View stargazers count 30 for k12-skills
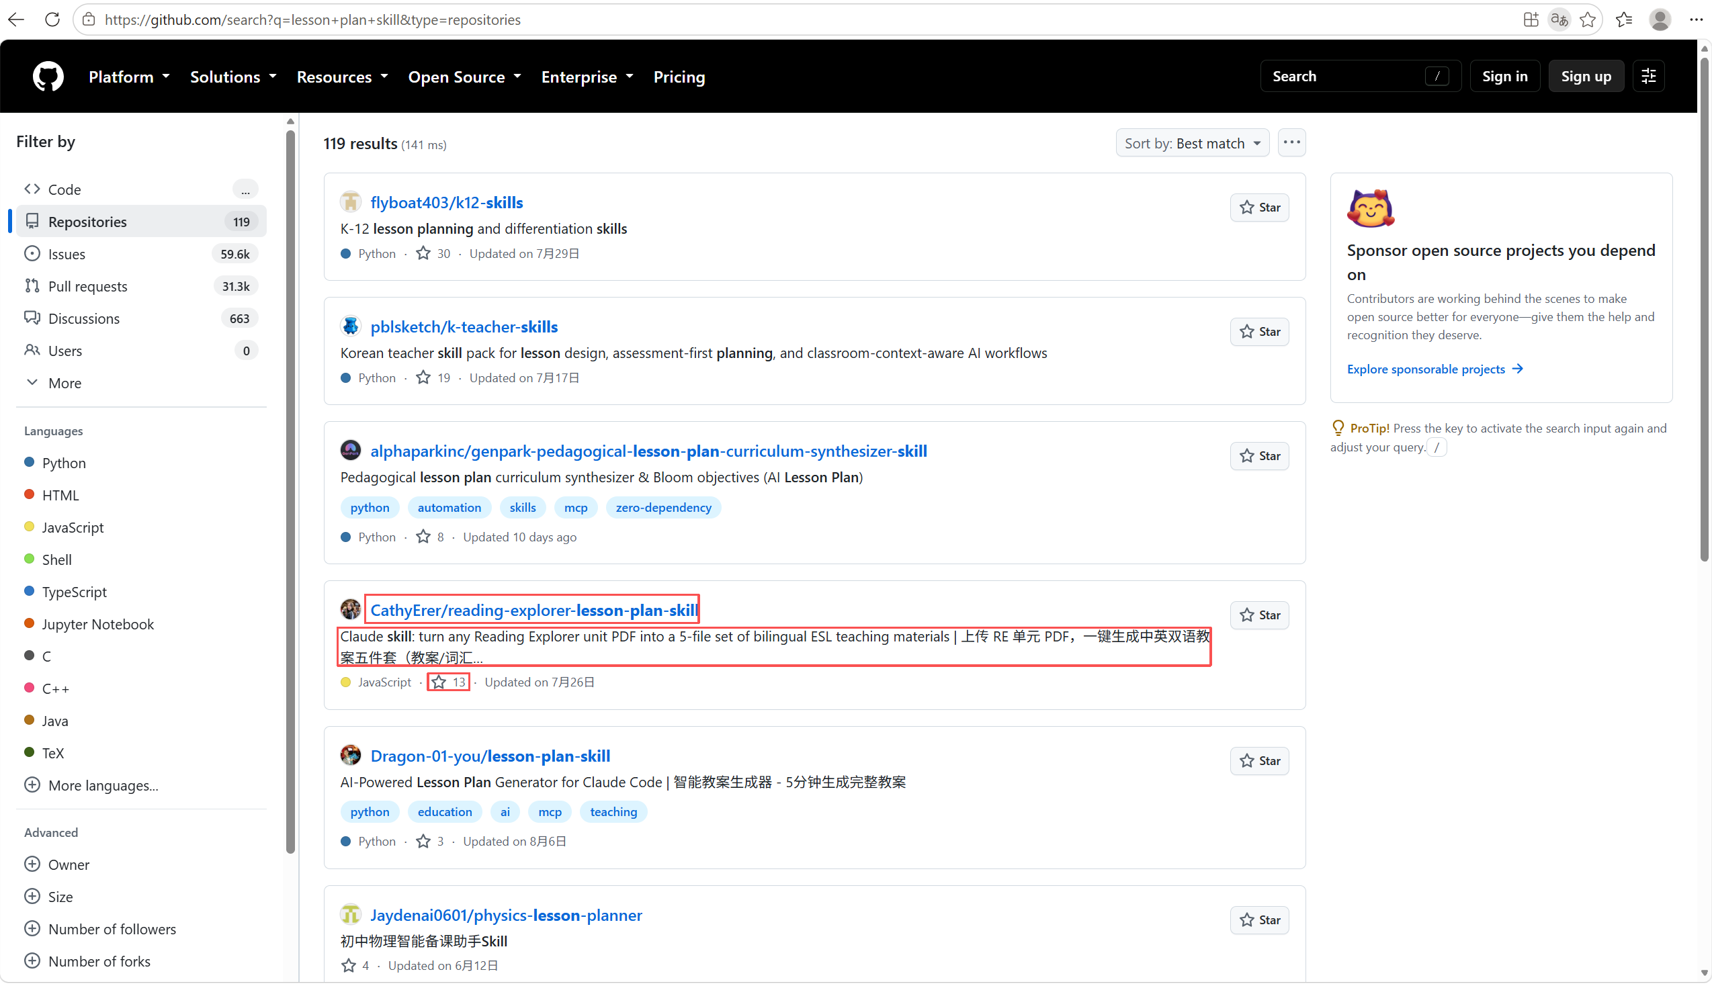Viewport: 1712px width, 984px height. (433, 253)
